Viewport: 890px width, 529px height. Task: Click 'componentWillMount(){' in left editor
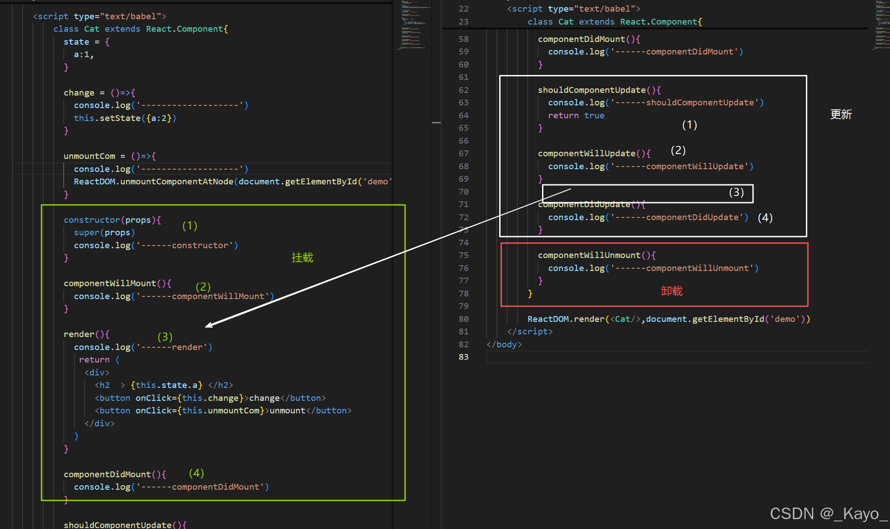click(x=117, y=283)
